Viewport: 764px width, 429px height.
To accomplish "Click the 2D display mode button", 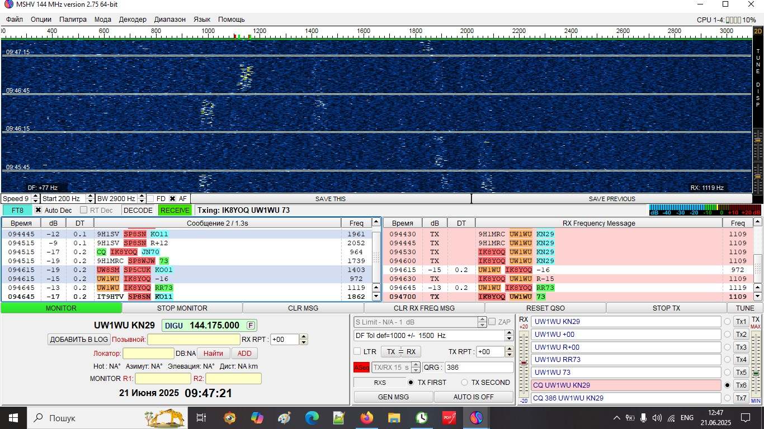I will pyautogui.click(x=758, y=32).
